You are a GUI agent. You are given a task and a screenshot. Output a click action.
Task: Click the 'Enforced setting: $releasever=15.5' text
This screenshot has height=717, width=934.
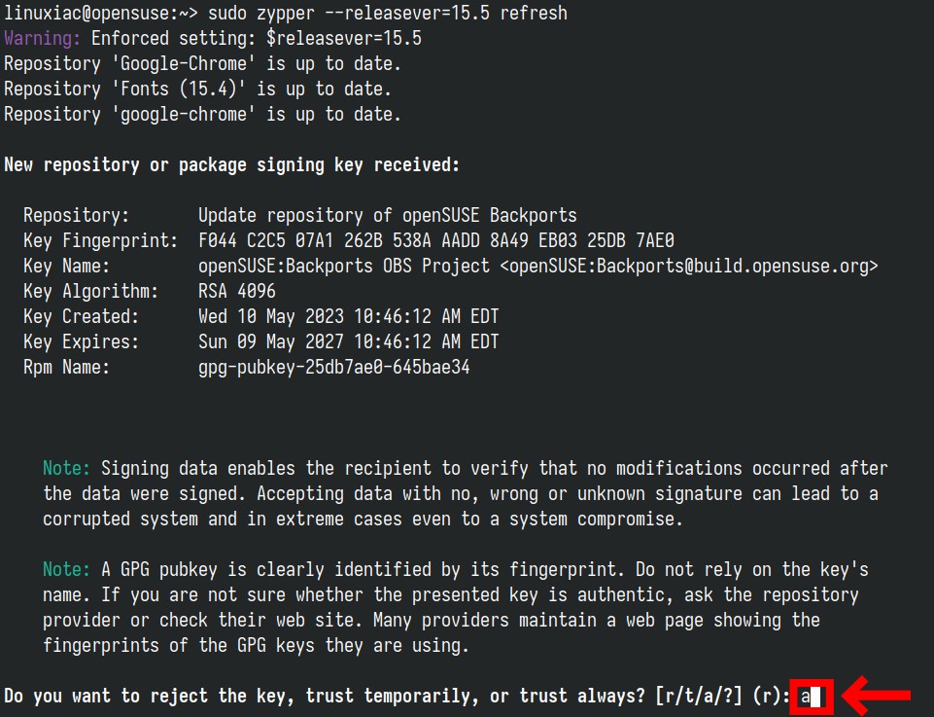click(257, 39)
